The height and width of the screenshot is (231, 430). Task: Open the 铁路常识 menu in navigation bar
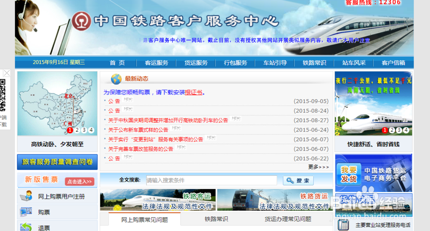click(314, 63)
